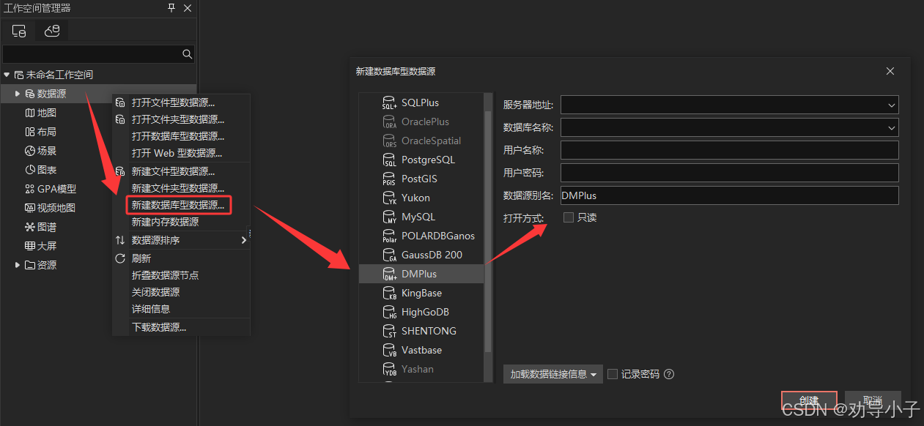This screenshot has width=924, height=426.
Task: Switch to the second workspace manager tab
Action: [52, 31]
